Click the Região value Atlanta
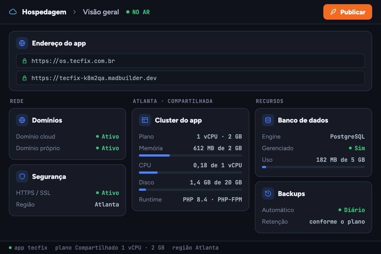 click(107, 204)
